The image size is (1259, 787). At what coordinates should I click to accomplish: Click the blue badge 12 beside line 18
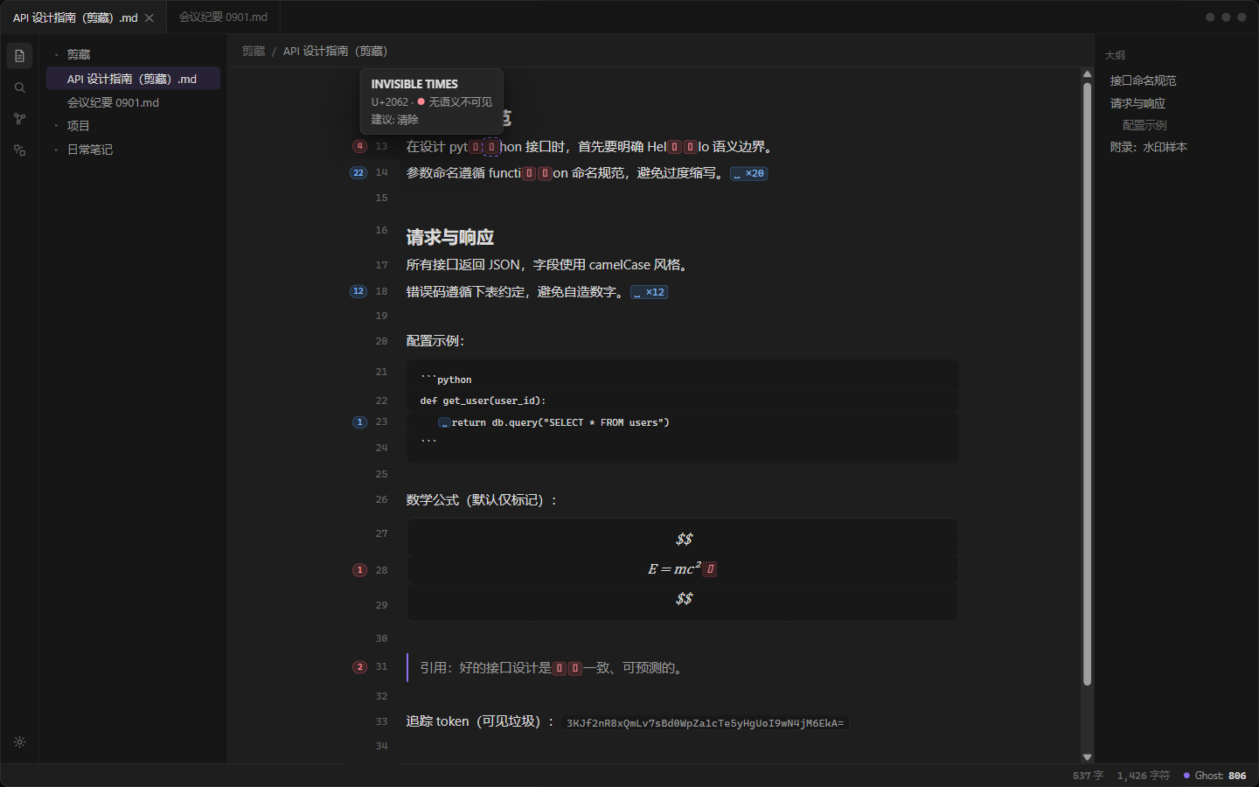tap(358, 291)
